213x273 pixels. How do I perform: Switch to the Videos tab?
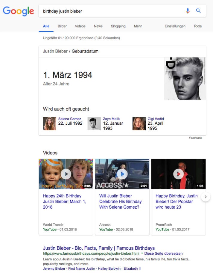tap(80, 26)
